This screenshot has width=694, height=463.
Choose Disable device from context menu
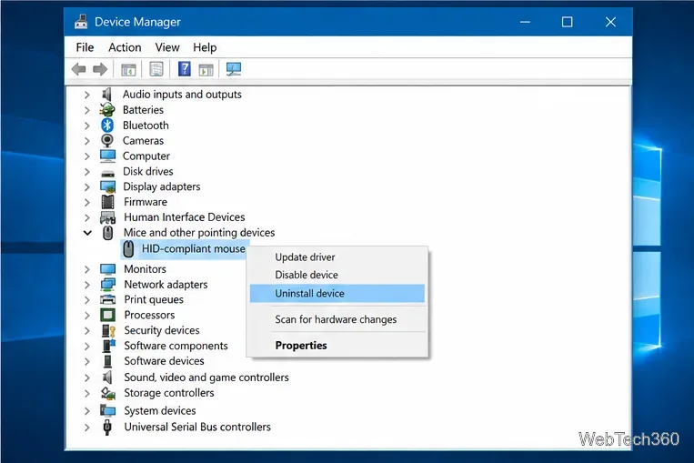[x=307, y=275]
